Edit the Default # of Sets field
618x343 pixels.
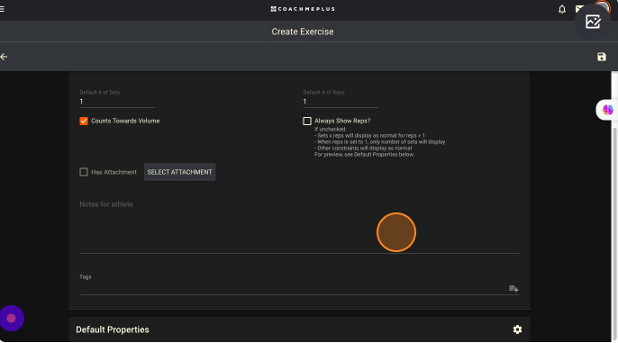[x=117, y=102]
